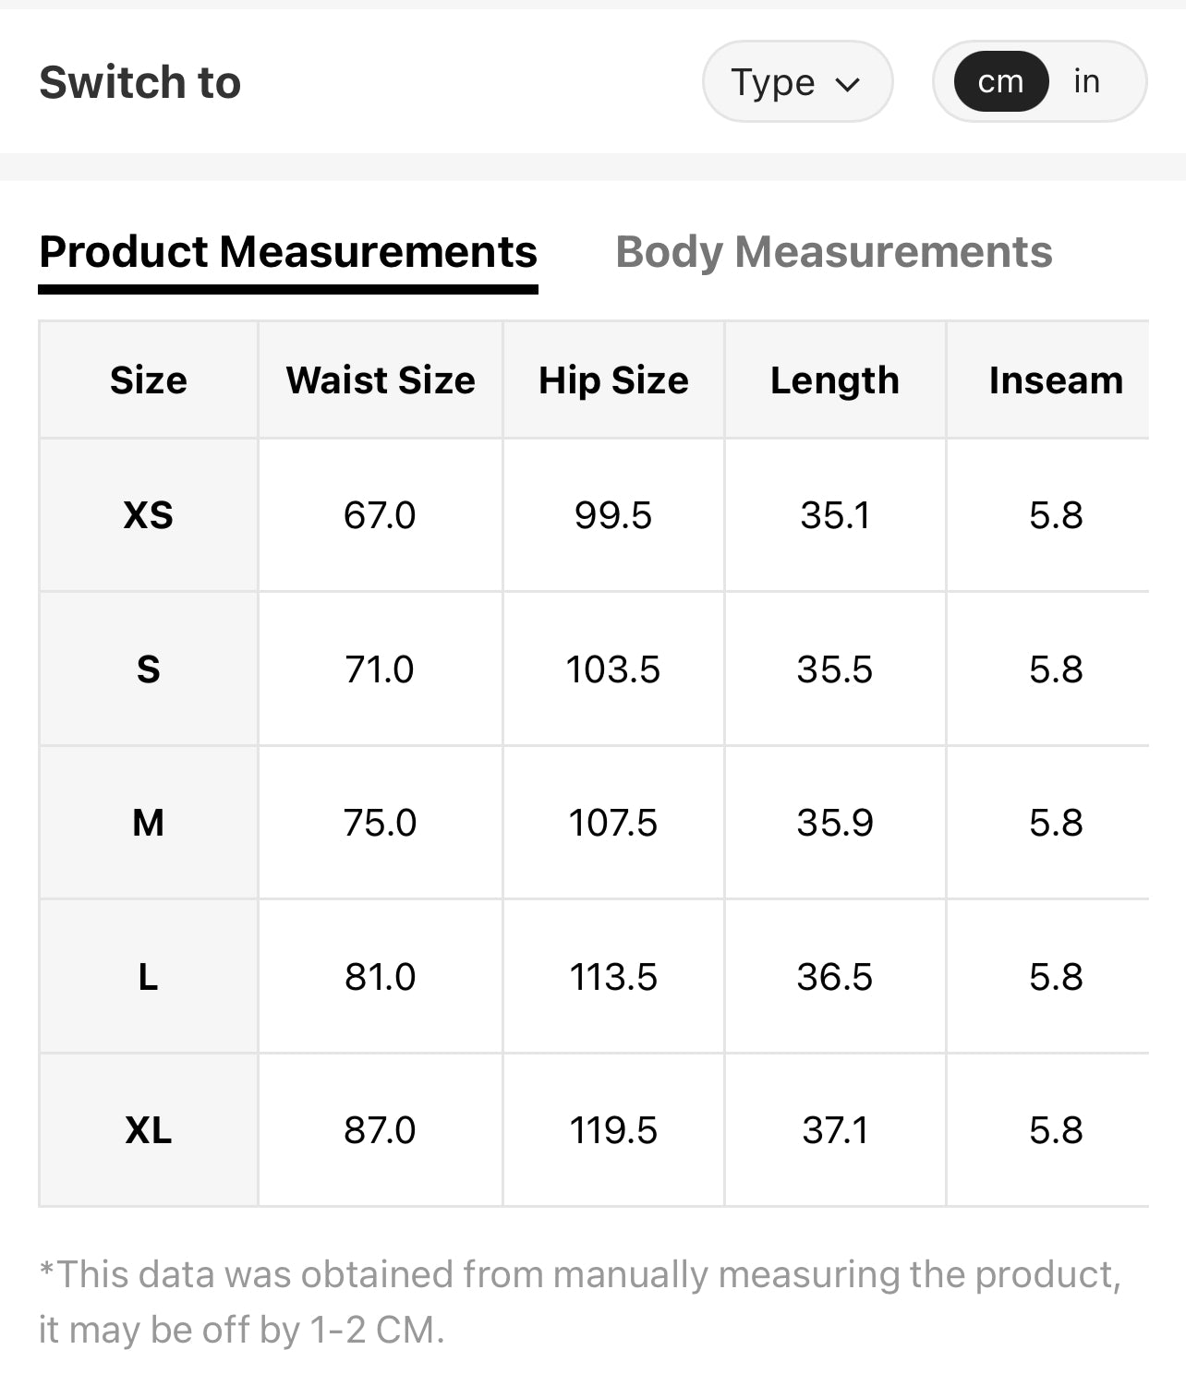
Task: Select the XS size row label
Action: pyautogui.click(x=149, y=515)
